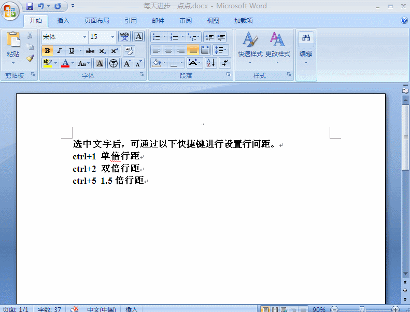Click the proofing errors icon in status bar
Screen dimensions: 410x312
(x=74, y=309)
